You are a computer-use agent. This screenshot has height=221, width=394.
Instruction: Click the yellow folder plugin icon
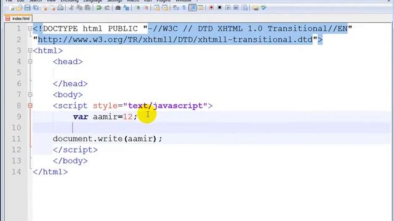[255, 8]
